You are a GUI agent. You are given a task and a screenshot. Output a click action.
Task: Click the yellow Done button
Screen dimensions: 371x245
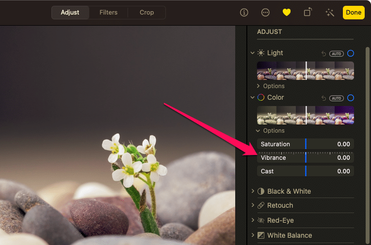click(x=354, y=13)
